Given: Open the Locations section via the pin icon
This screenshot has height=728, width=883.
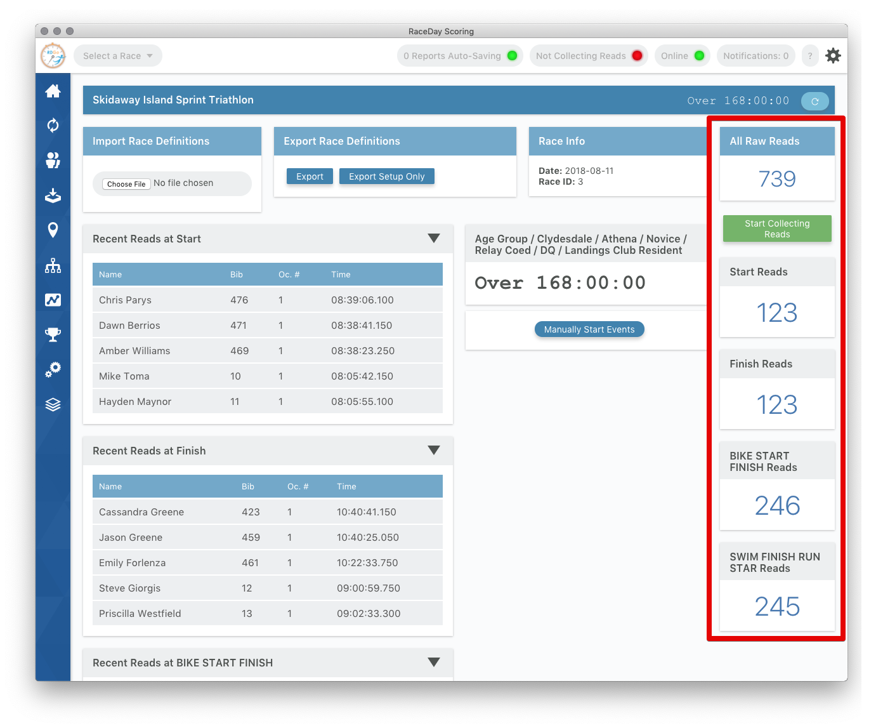Looking at the screenshot, I should 53,230.
